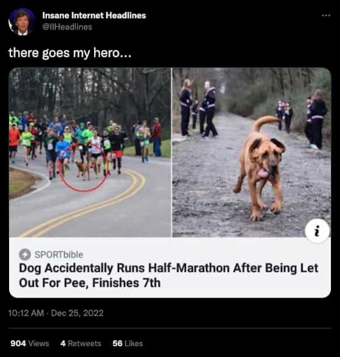Click the 10:12 AM timestamp
Viewport: 340px width, 357px height.
(26, 313)
